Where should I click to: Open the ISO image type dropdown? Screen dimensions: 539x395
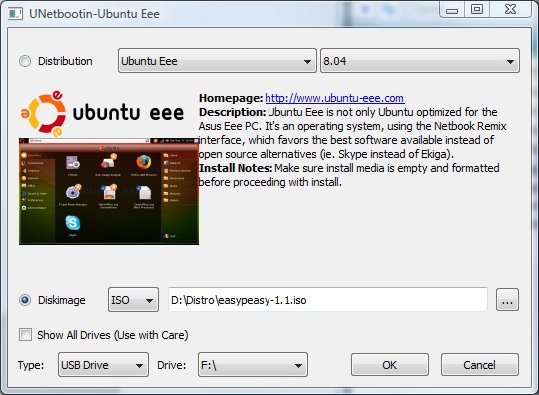[134, 300]
